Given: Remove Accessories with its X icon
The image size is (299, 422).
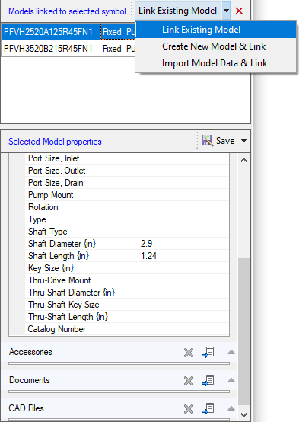Looking at the screenshot, I should point(189,352).
